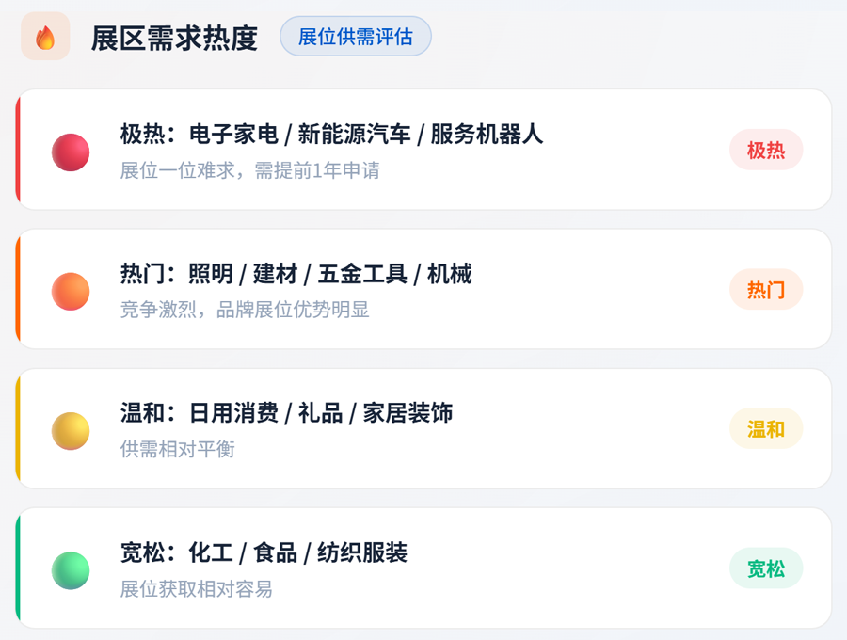Viewport: 847px width, 640px height.
Task: Click the green 宽松 badge
Action: pyautogui.click(x=766, y=568)
